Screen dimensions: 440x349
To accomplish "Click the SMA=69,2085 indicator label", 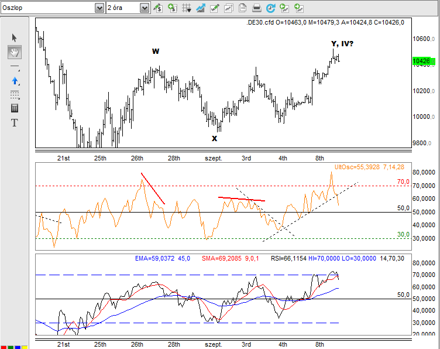I will 221,258.
